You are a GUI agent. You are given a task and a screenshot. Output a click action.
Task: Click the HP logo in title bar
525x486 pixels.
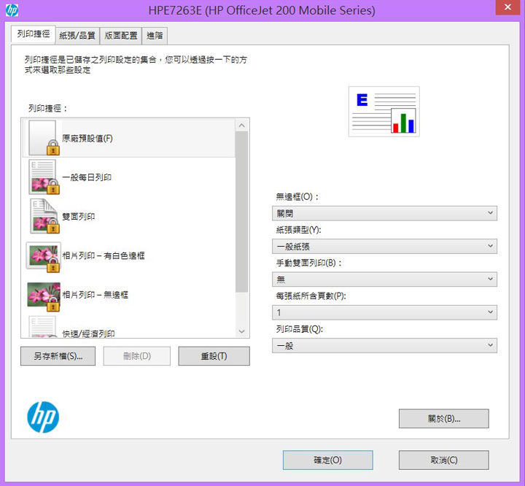[x=12, y=10]
